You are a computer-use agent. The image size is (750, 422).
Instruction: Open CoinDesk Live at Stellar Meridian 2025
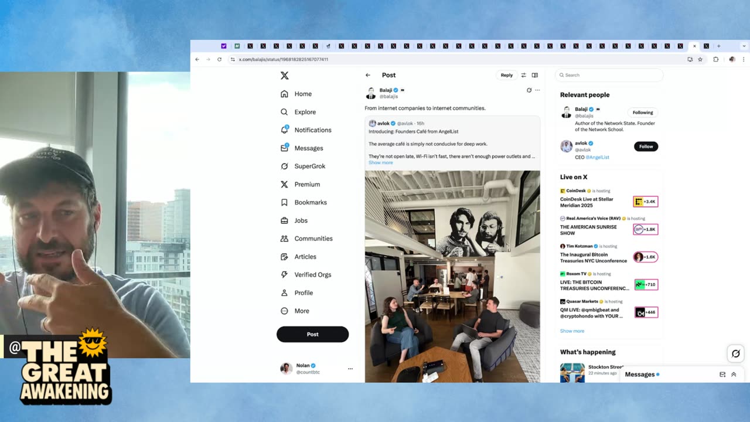(587, 202)
